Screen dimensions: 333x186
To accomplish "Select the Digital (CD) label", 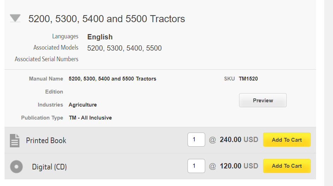I will (x=49, y=167).
